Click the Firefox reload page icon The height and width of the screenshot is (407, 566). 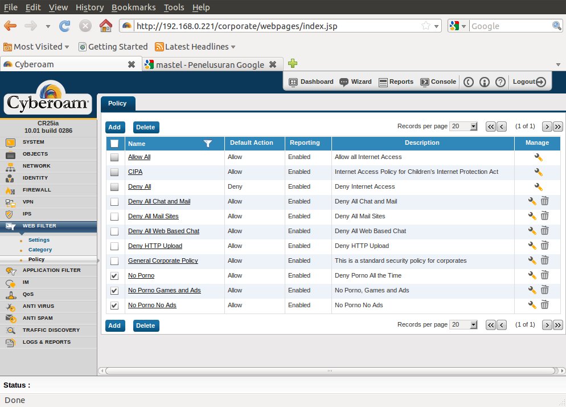[65, 26]
